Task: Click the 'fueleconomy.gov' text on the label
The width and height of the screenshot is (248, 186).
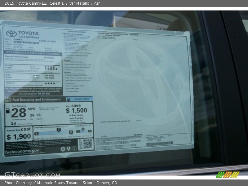Action: point(22,151)
